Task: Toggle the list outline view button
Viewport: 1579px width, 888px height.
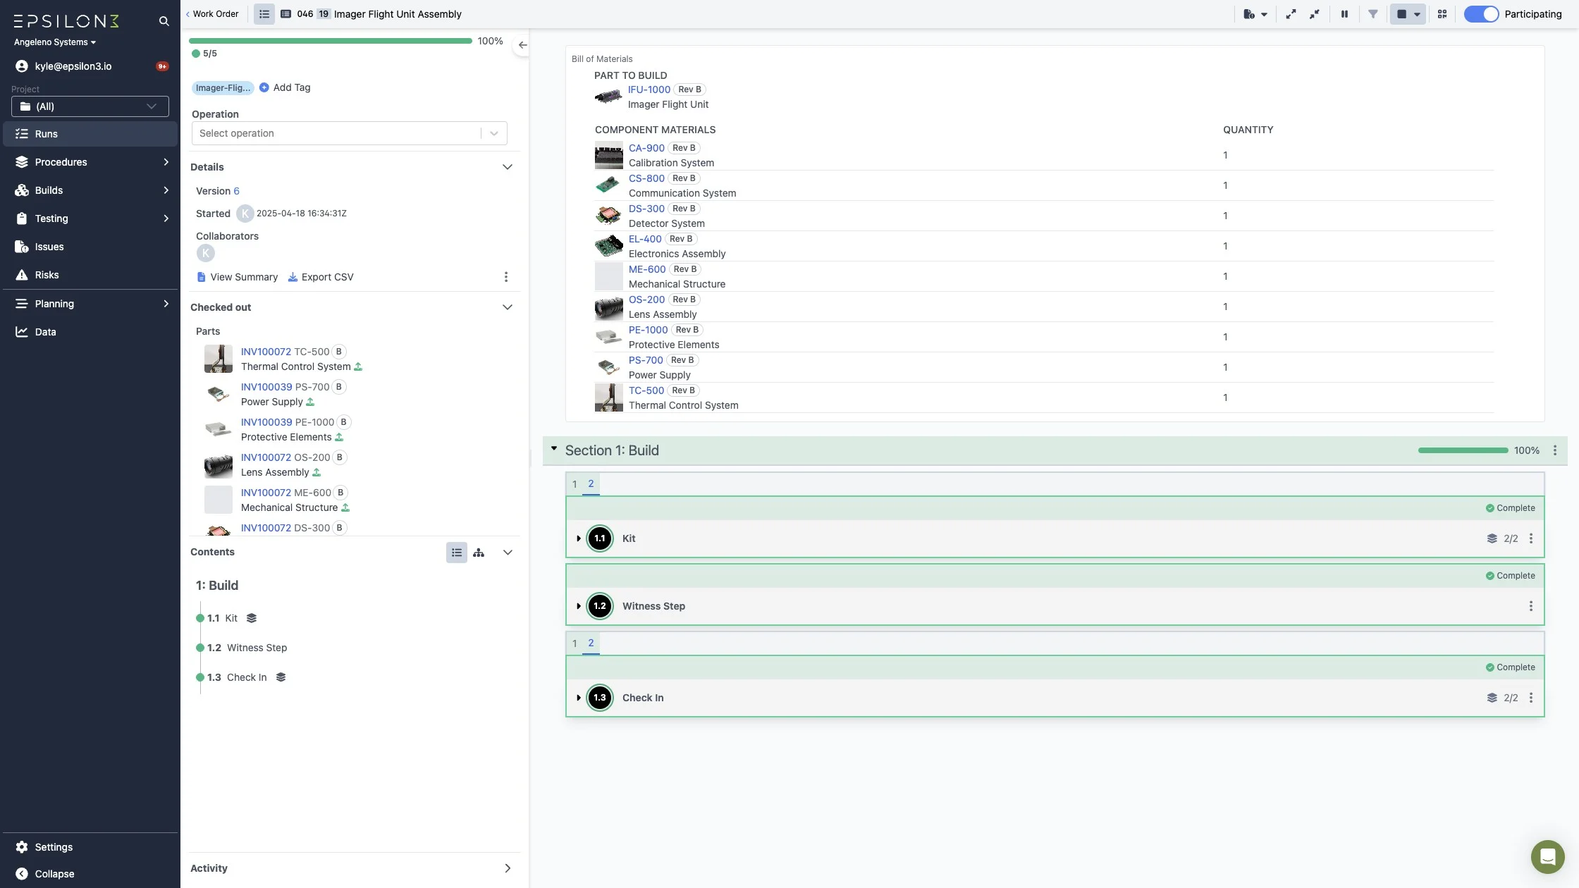Action: pyautogui.click(x=264, y=14)
